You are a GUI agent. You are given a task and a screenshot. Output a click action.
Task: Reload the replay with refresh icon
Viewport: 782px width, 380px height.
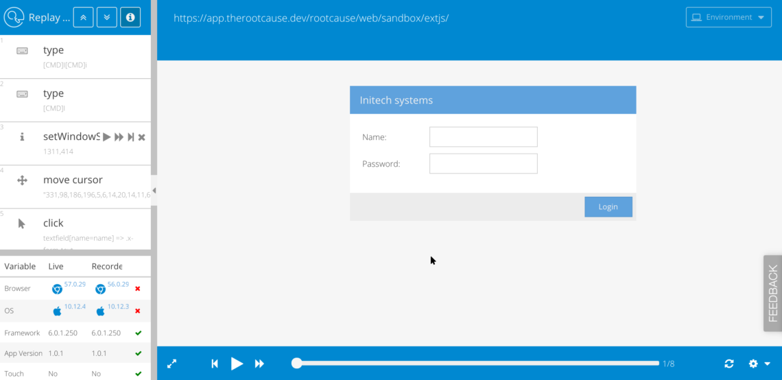coord(729,364)
